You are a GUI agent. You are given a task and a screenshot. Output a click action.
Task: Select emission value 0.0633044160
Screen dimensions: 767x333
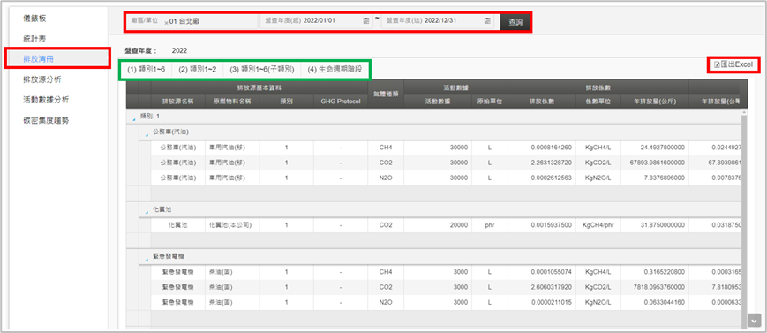pos(664,302)
